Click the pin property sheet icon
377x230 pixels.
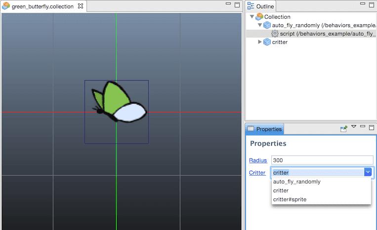tap(344, 129)
